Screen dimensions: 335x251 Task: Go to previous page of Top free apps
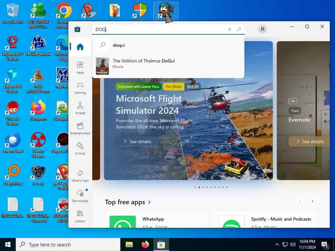click(x=300, y=201)
